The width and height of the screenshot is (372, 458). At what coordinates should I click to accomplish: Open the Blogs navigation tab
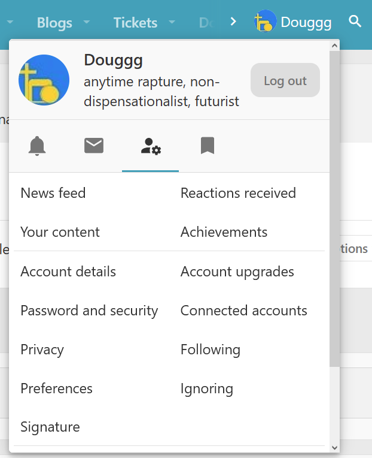click(x=54, y=23)
